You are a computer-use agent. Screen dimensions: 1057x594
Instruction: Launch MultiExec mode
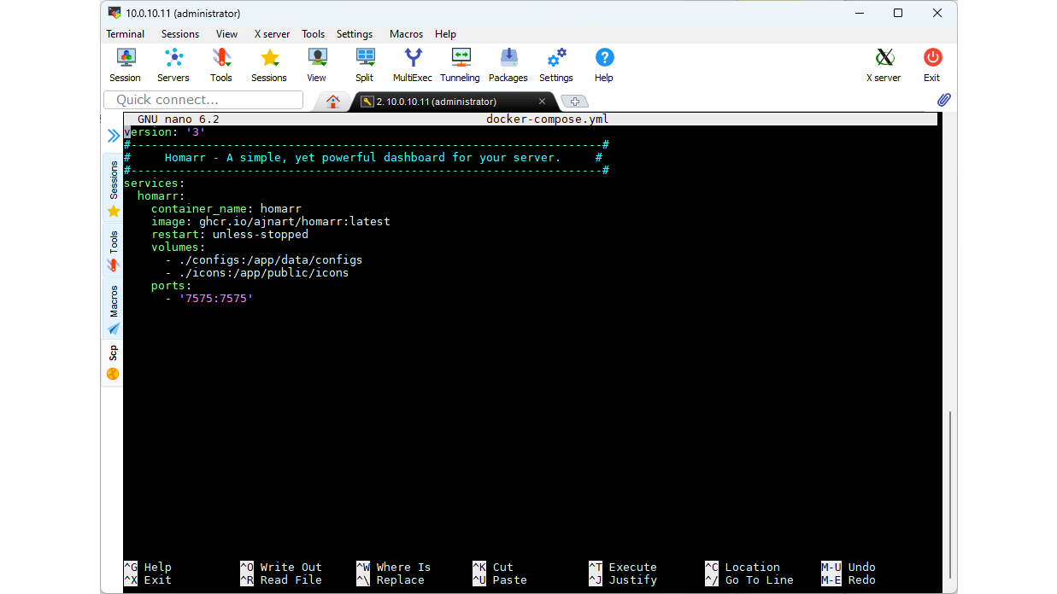(x=412, y=64)
